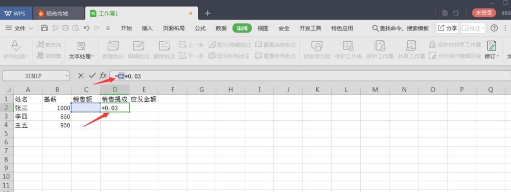Select the 工作簿1 document tab
The height and width of the screenshot is (192, 511).
(142, 13)
